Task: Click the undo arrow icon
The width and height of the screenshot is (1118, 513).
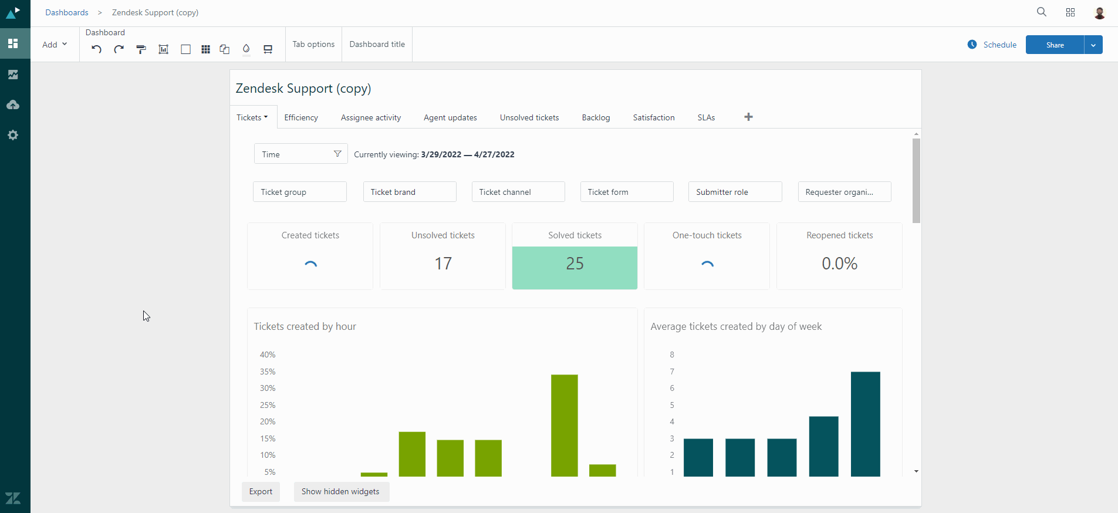Action: click(x=97, y=49)
